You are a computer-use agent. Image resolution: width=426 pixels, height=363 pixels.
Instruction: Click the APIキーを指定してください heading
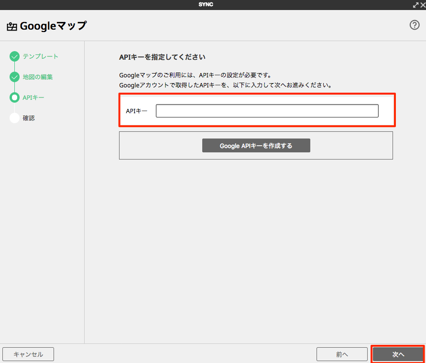click(x=162, y=57)
